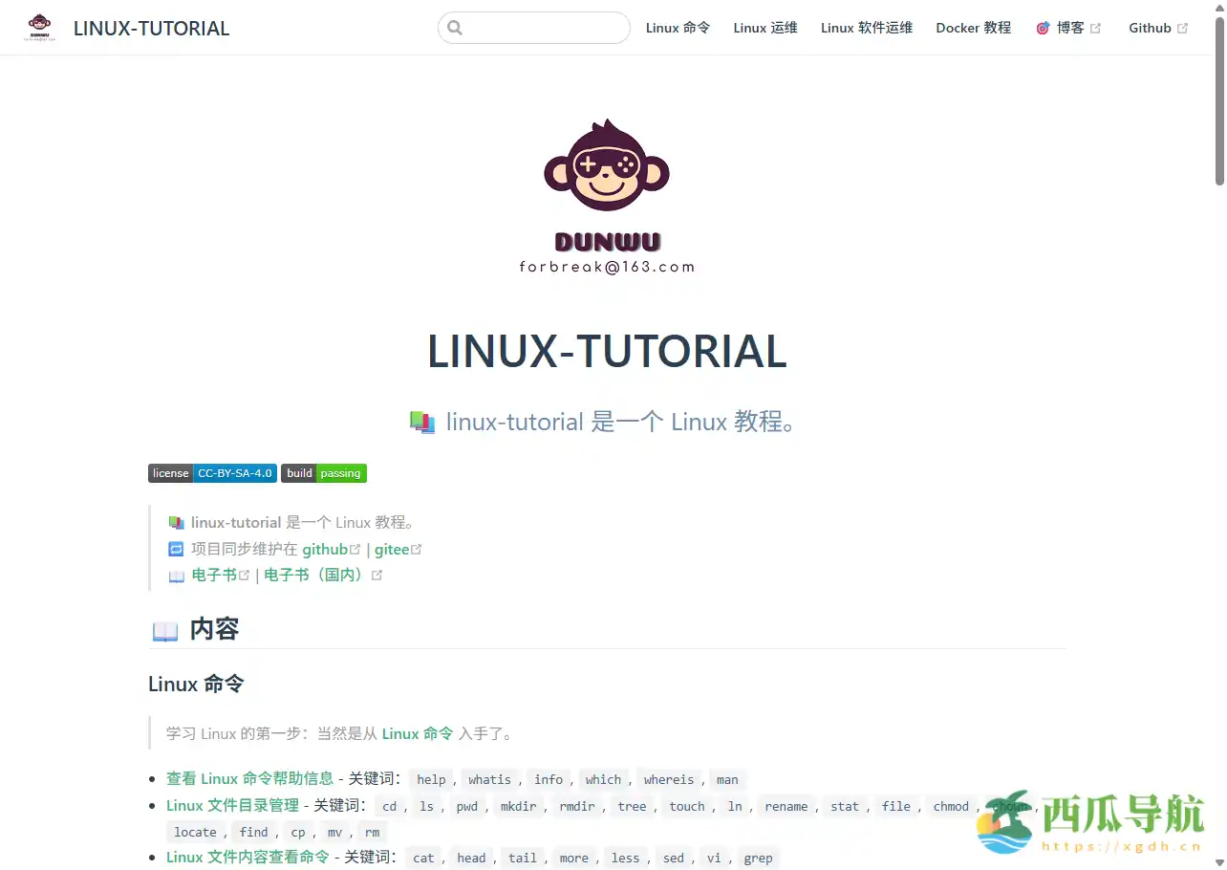Open the 电子书 link
The image size is (1227, 870).
pyautogui.click(x=214, y=575)
